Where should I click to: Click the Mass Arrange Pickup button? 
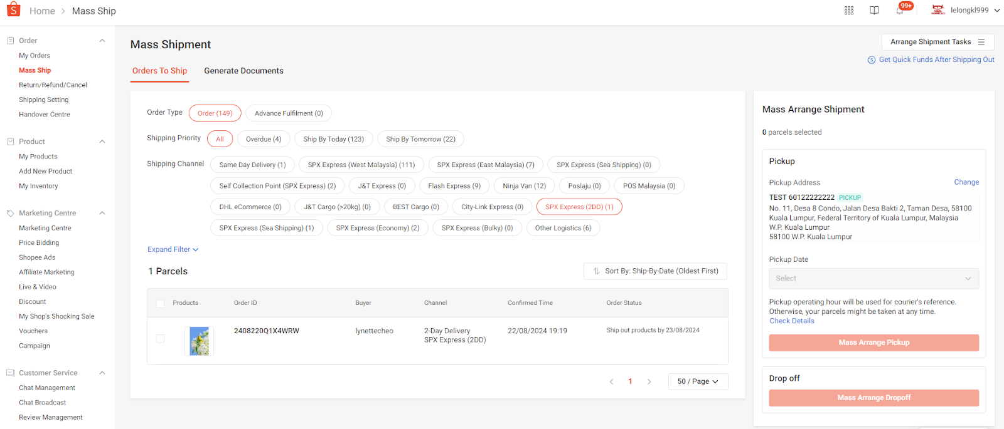(x=873, y=343)
